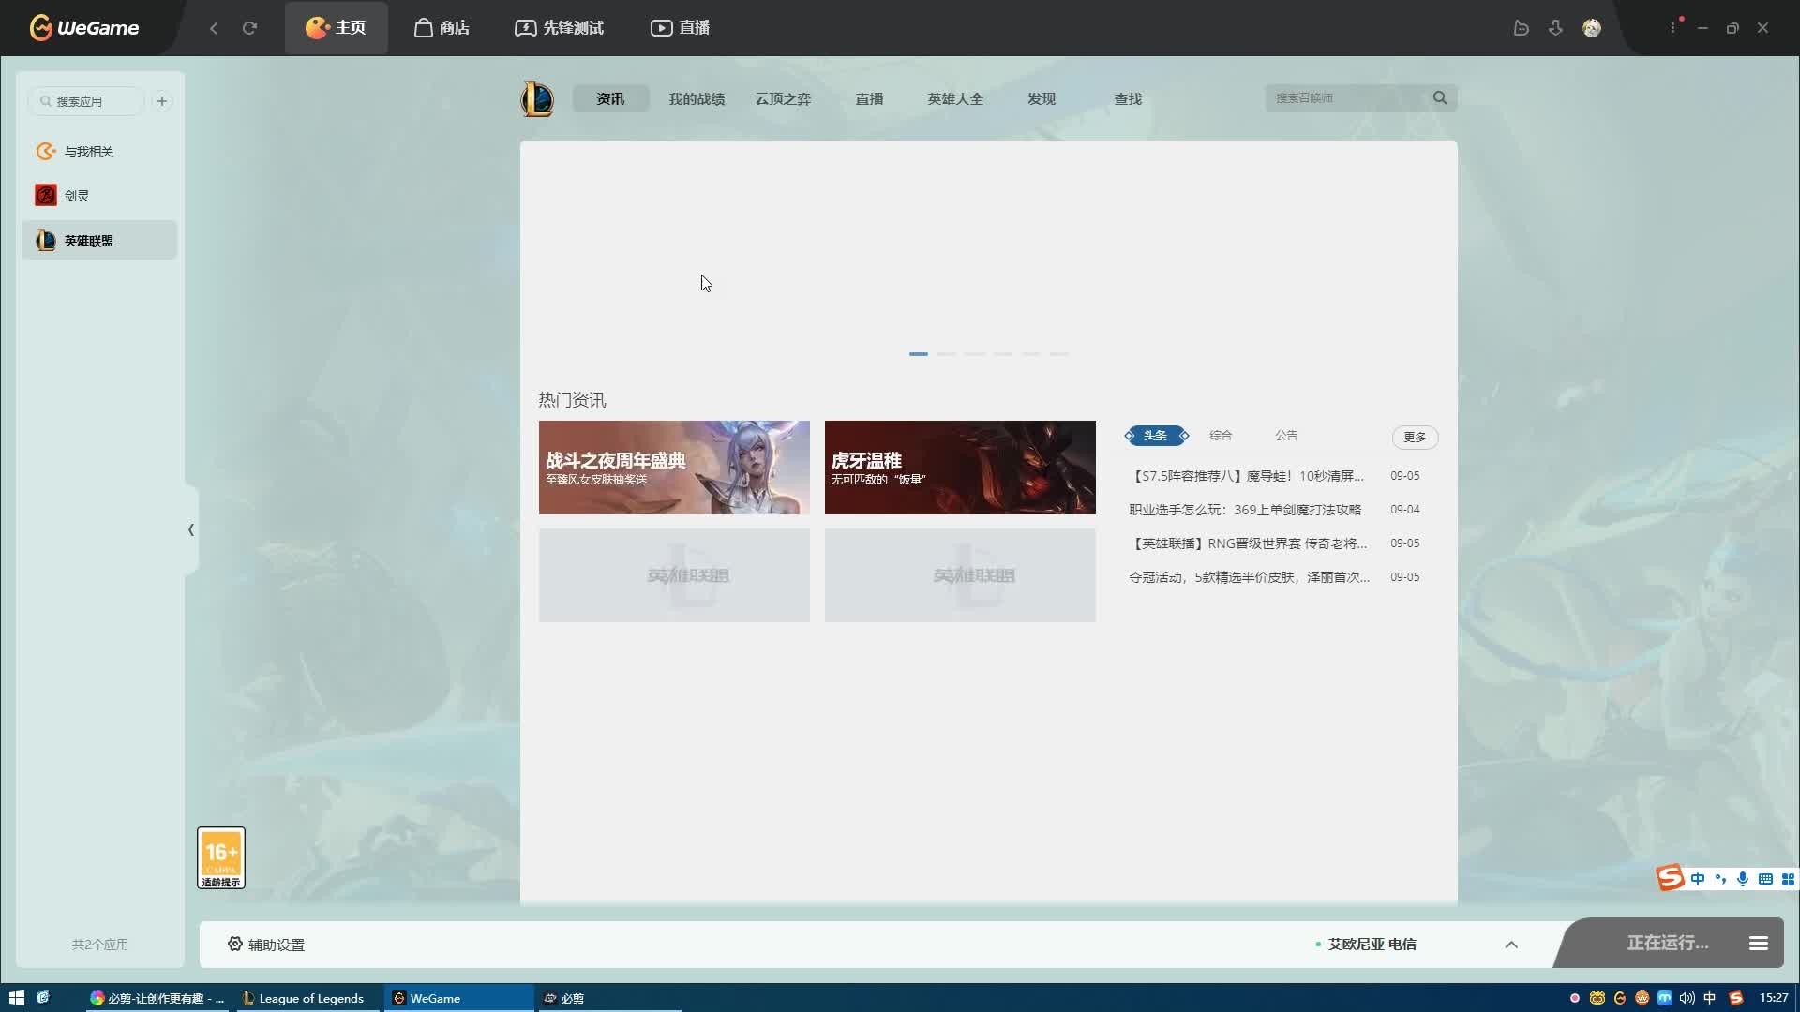Select the 头条 news category
The image size is (1800, 1012).
pos(1156,436)
